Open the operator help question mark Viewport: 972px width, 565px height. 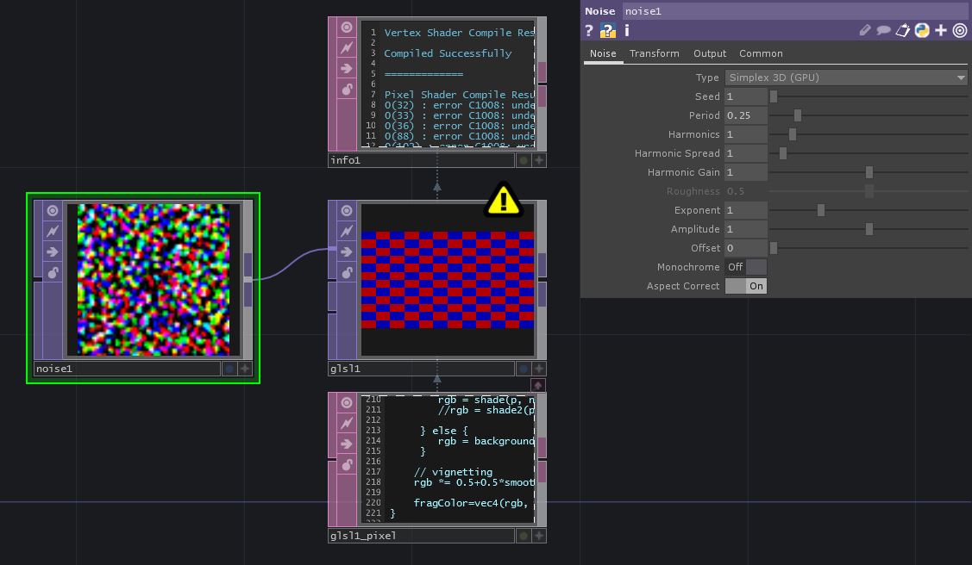pos(589,30)
